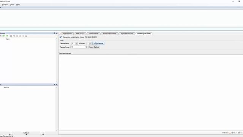This screenshot has height=137, width=243.
Task: Pin the API inspector panel
Action: (54, 84)
